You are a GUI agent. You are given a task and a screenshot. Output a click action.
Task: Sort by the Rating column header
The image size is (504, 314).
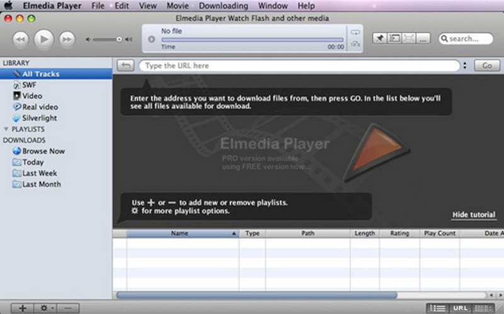pos(399,233)
